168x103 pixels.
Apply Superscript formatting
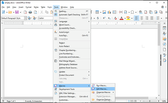click(x=104, y=18)
